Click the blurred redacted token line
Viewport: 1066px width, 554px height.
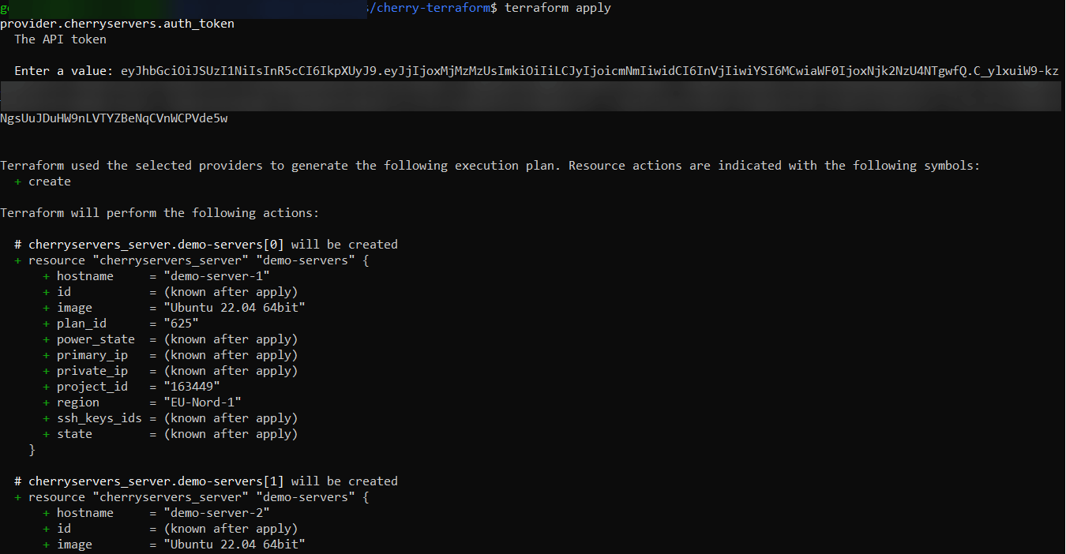[x=532, y=95]
